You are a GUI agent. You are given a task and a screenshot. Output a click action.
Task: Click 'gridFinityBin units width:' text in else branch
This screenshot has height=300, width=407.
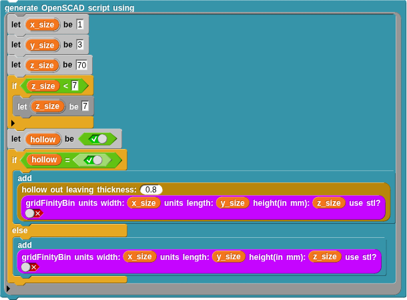pyautogui.click(x=71, y=257)
